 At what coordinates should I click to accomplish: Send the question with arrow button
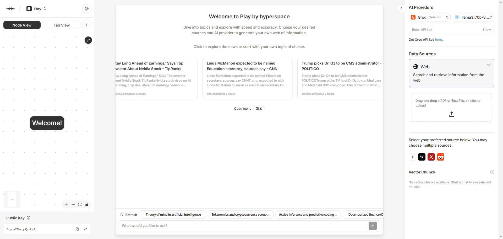(x=373, y=226)
